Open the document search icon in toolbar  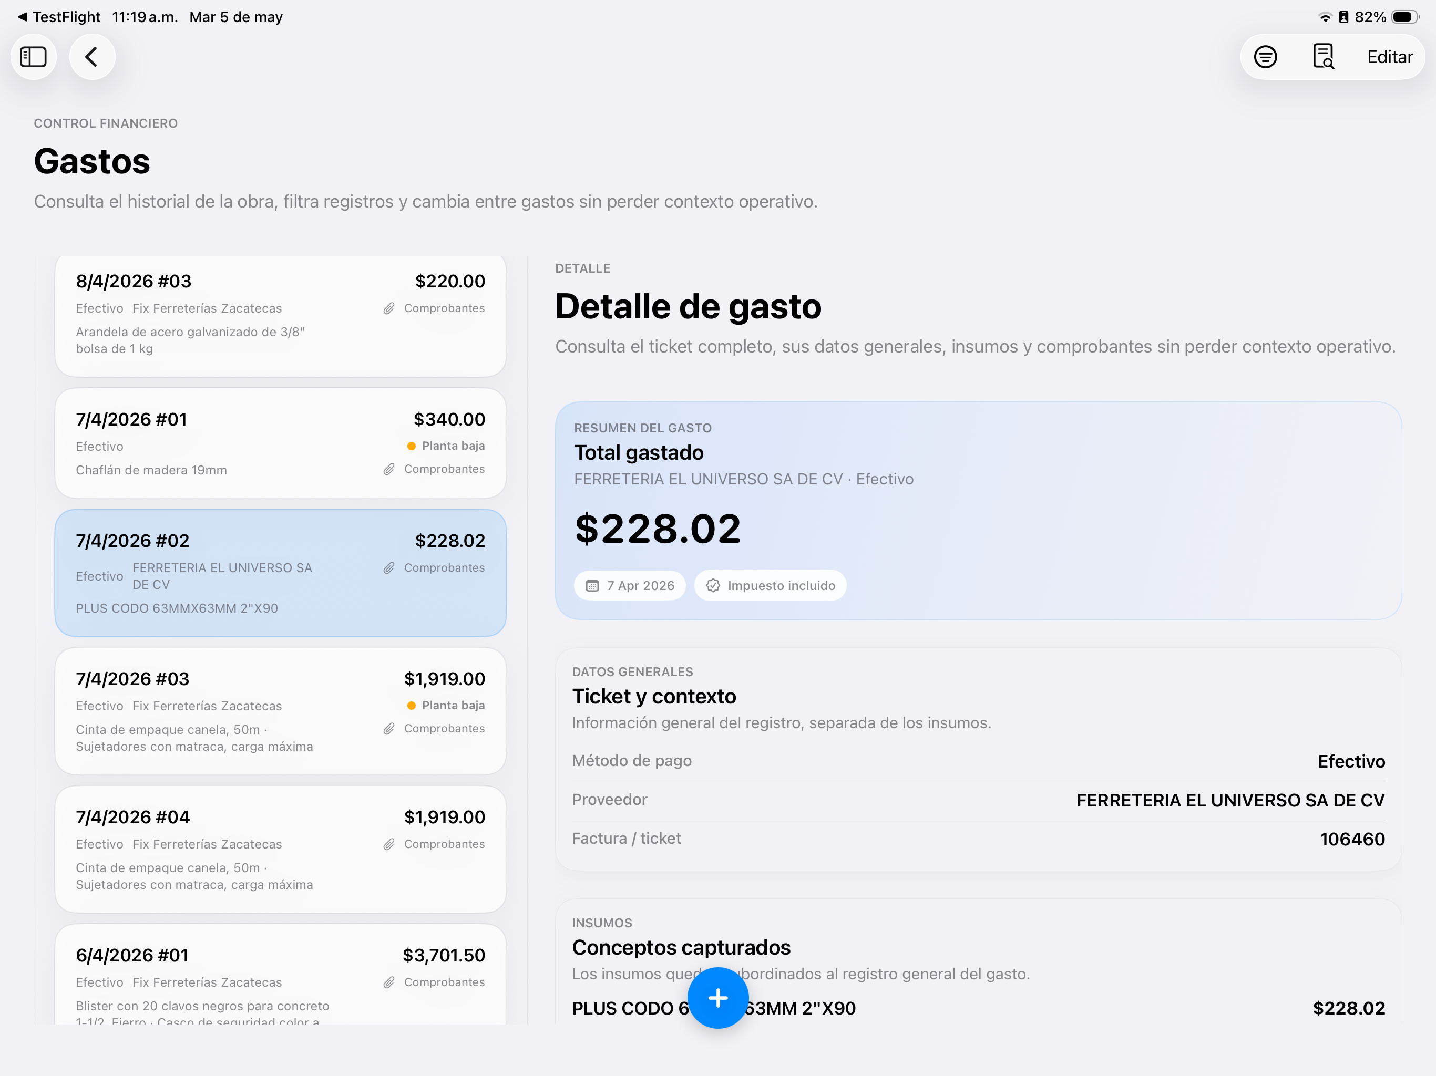(x=1323, y=57)
